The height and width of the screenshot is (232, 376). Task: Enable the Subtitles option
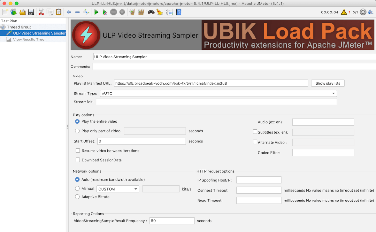[x=255, y=132]
